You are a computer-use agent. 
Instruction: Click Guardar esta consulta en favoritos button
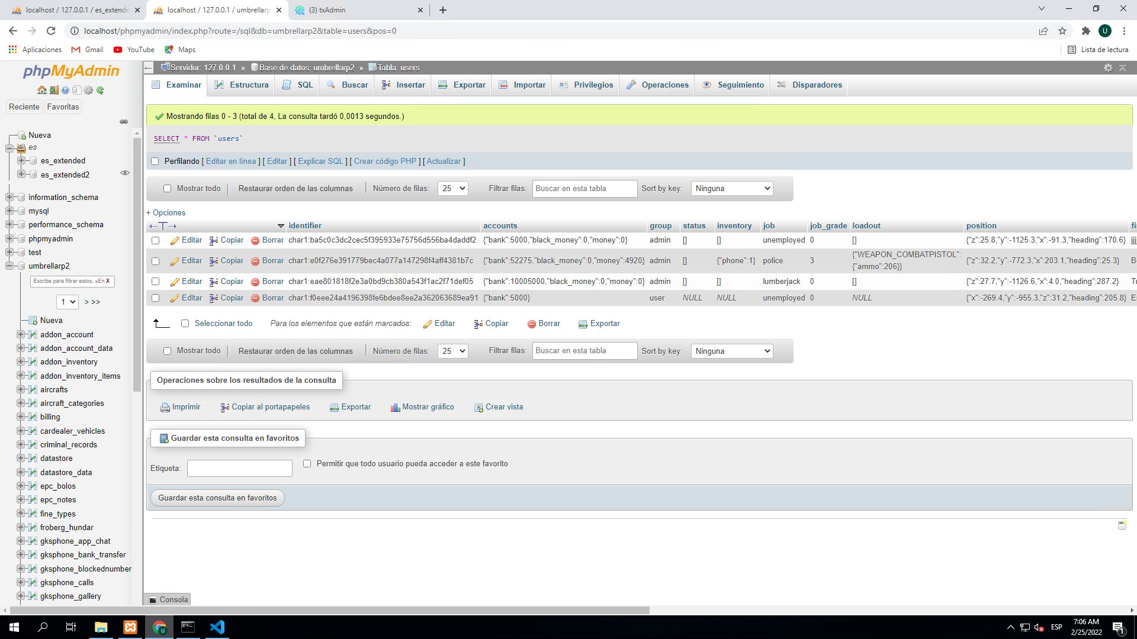point(217,498)
